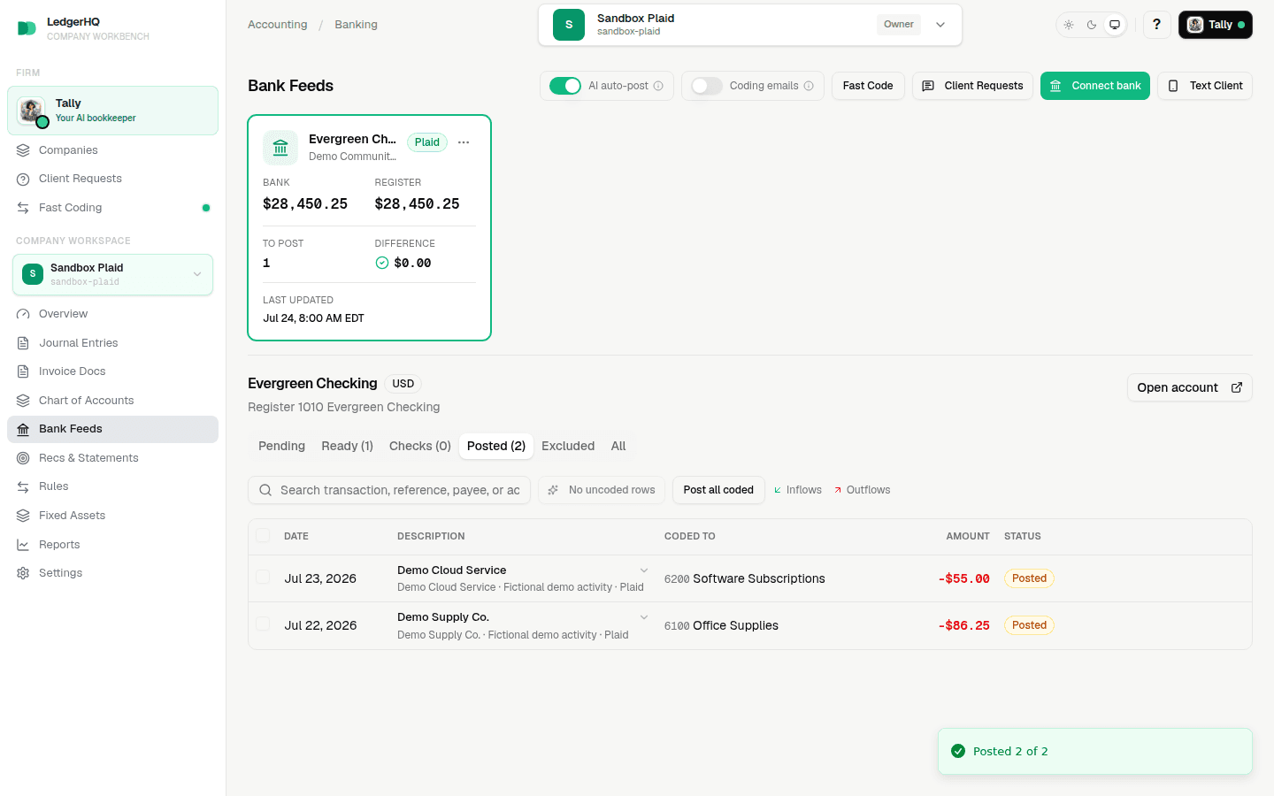Viewport: 1274px width, 796px height.
Task: Expand Demo Supply Co. row details
Action: coord(644,617)
